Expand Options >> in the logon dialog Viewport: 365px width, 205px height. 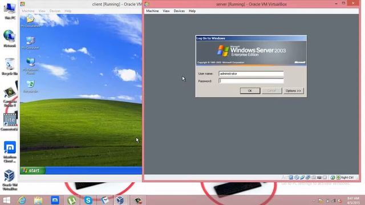tap(293, 91)
